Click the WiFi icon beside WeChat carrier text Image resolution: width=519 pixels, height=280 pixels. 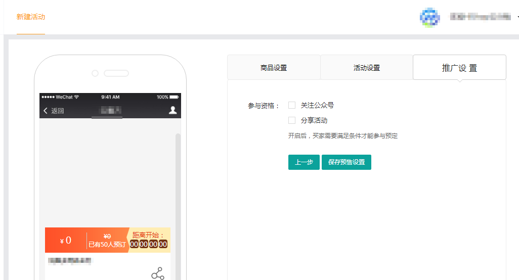tap(76, 97)
